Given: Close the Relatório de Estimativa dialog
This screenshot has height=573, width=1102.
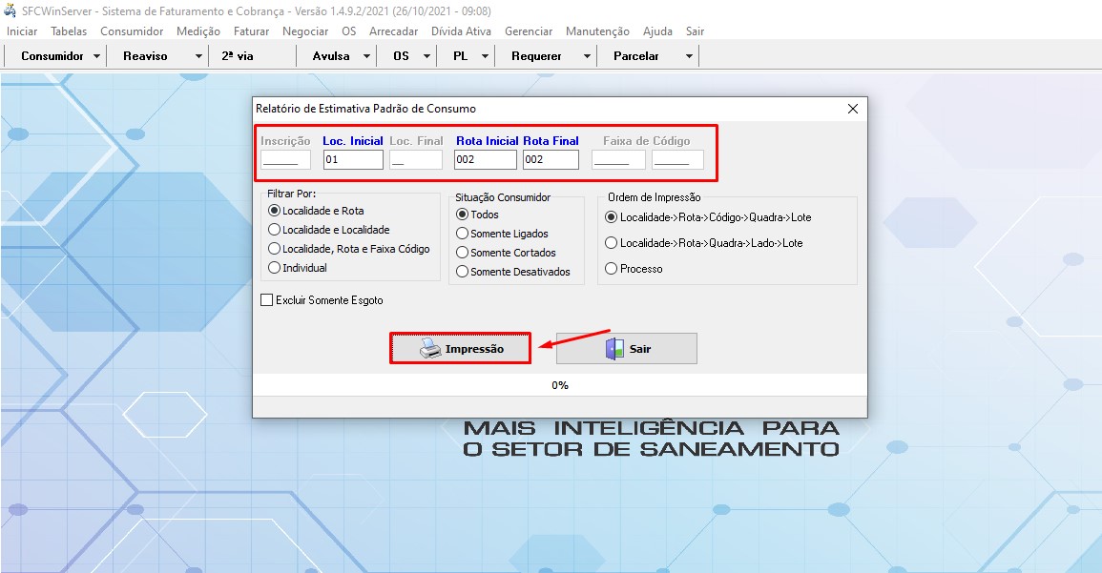Looking at the screenshot, I should tap(853, 109).
